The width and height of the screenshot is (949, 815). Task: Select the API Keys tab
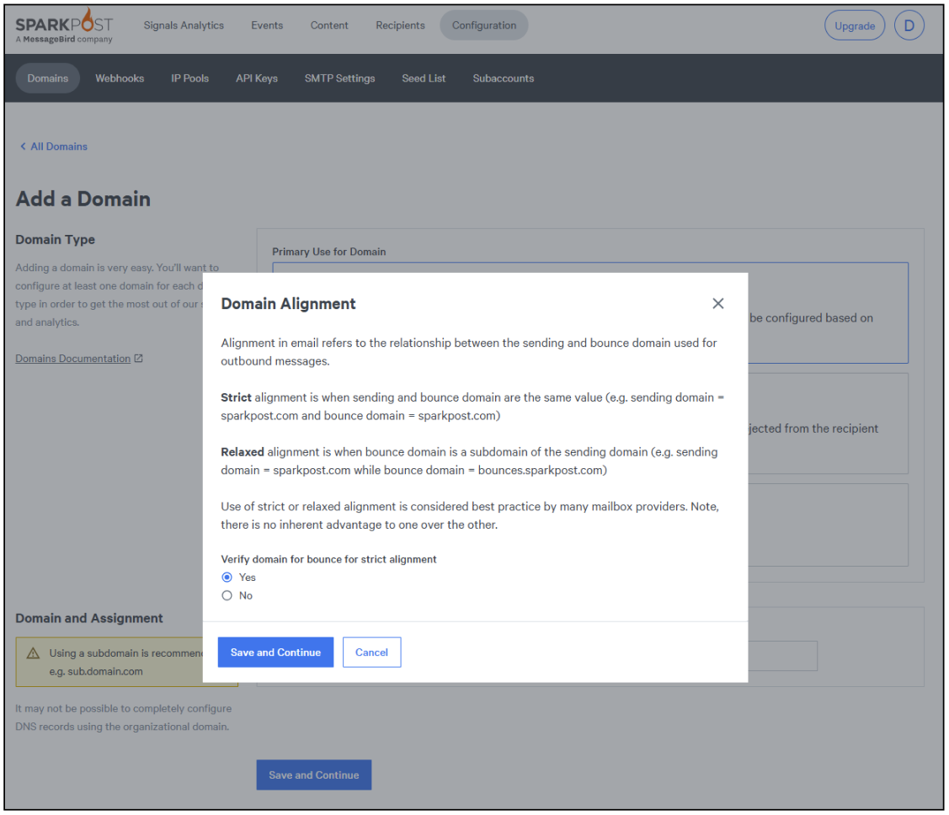257,78
